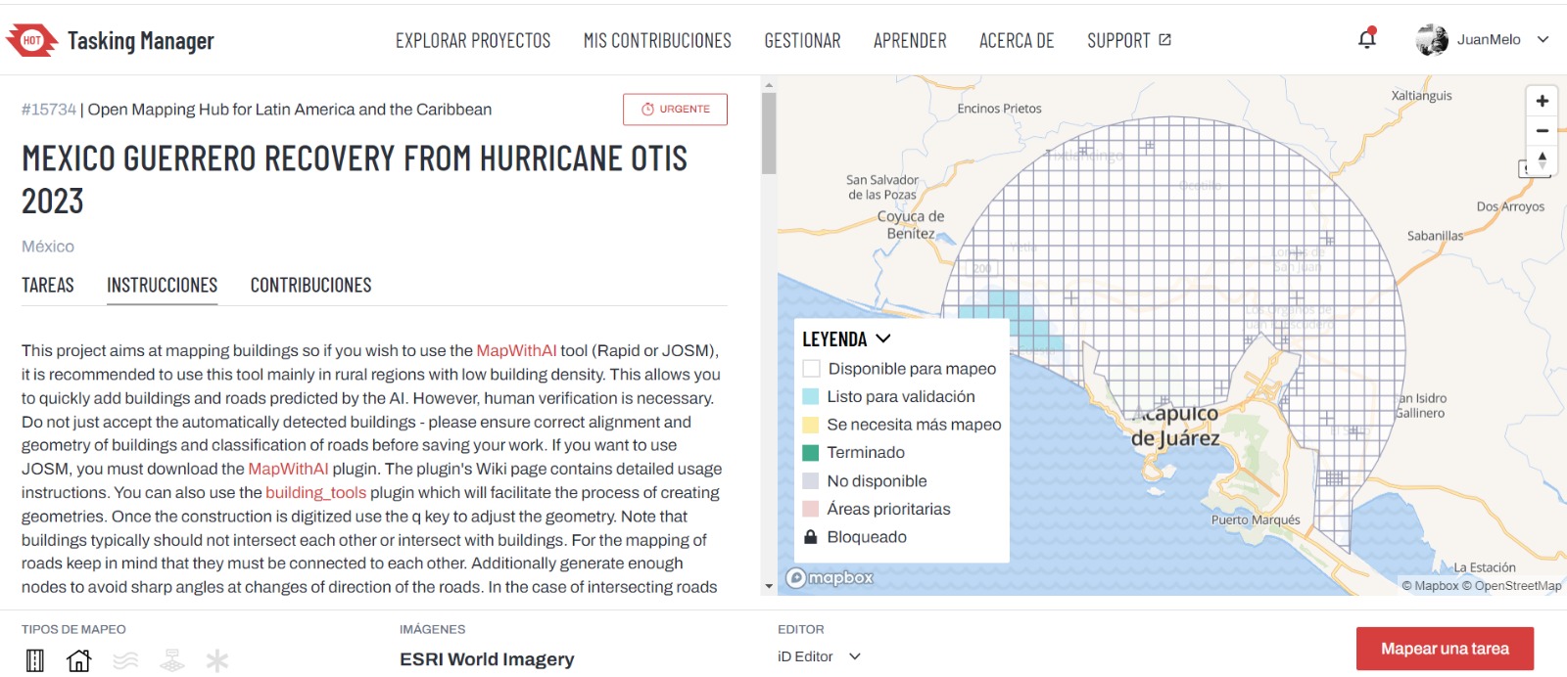Click the Mapbox logo on map
This screenshot has width=1567, height=677.
pyautogui.click(x=830, y=577)
